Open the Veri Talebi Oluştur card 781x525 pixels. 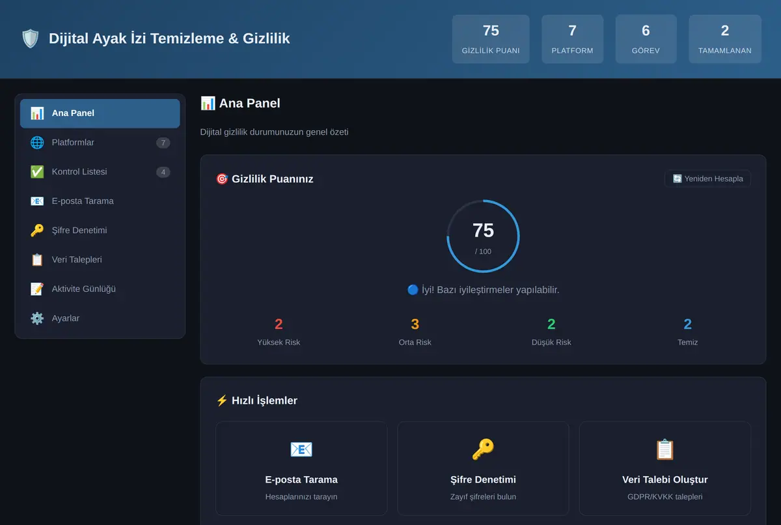[x=665, y=468]
